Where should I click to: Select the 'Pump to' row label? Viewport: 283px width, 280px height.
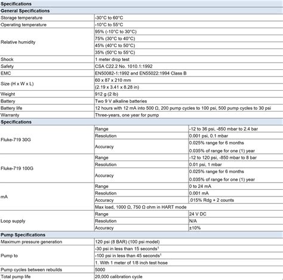click(x=9, y=256)
